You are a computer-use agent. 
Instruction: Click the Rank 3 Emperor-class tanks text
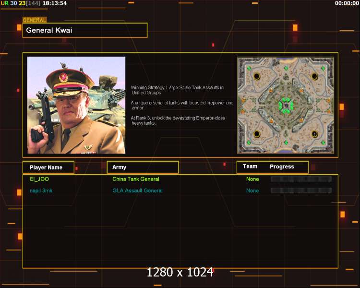178,120
